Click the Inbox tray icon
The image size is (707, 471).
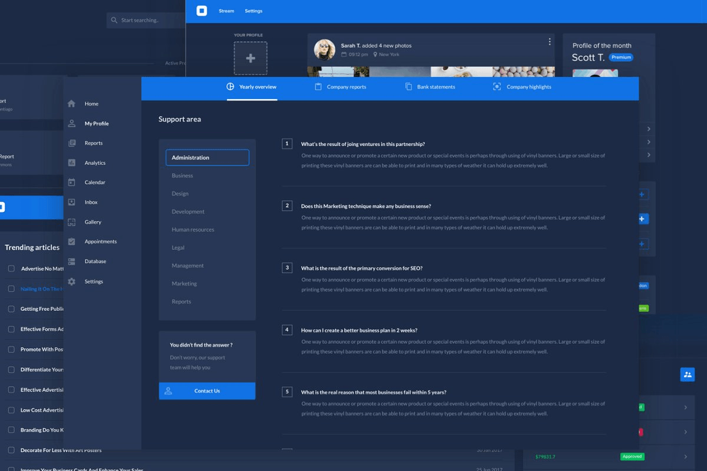[x=71, y=202]
